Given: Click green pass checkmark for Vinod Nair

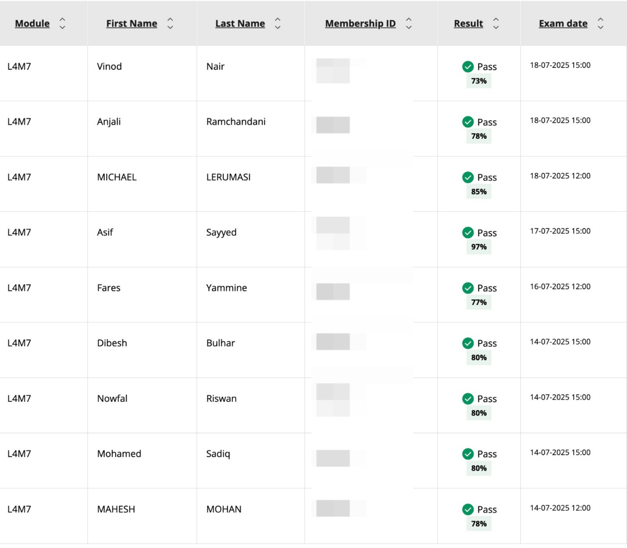Looking at the screenshot, I should [468, 67].
